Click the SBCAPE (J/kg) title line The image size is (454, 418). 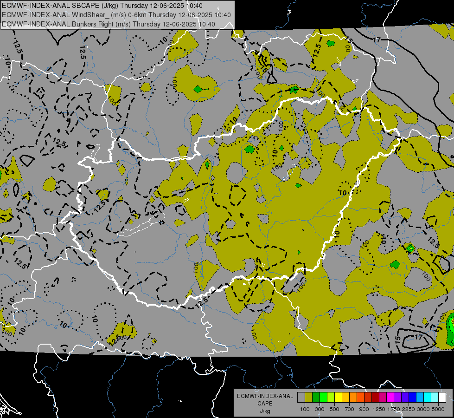click(102, 6)
